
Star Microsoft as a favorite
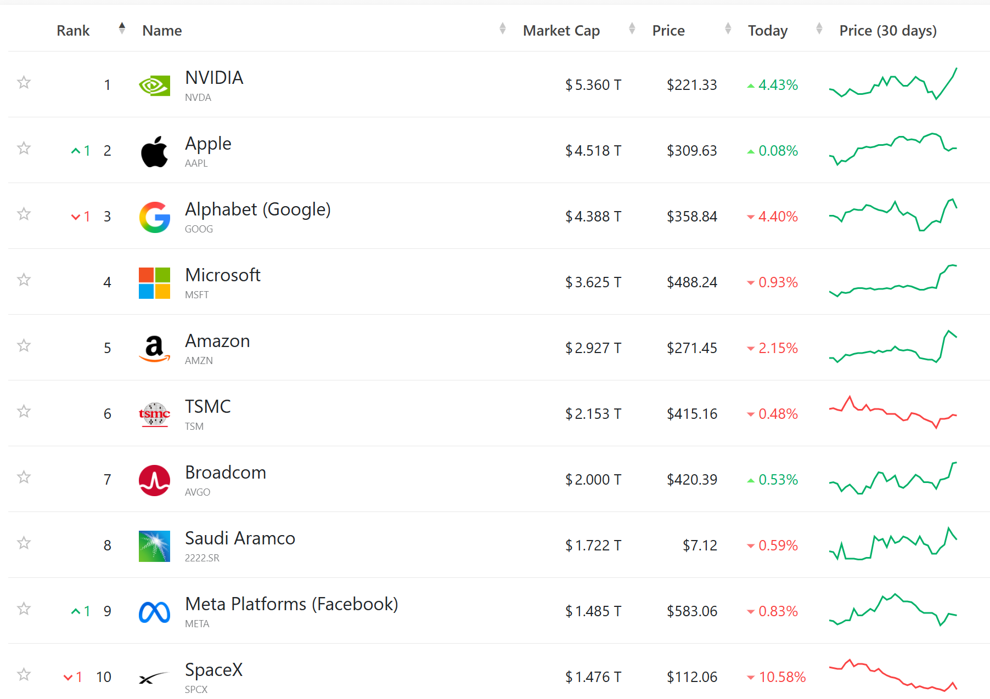24,280
